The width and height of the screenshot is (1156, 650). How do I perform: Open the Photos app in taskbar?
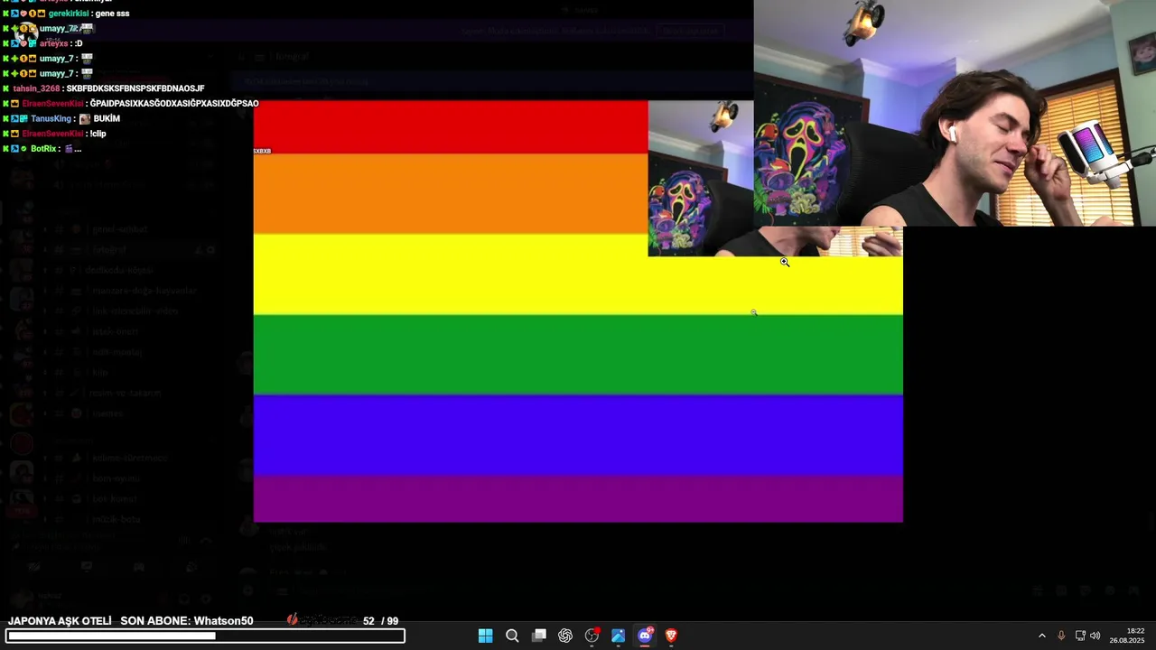coord(619,636)
